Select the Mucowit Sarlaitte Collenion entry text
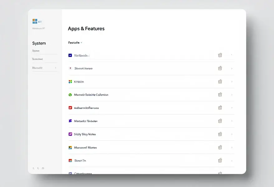The width and height of the screenshot is (274, 187). click(x=91, y=95)
